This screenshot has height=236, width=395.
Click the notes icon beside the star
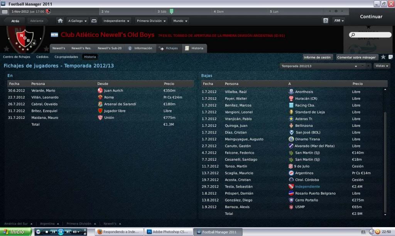pos(390,57)
